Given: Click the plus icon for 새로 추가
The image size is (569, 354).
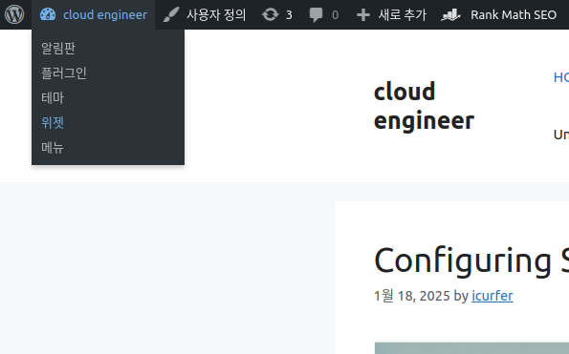Looking at the screenshot, I should tap(363, 15).
